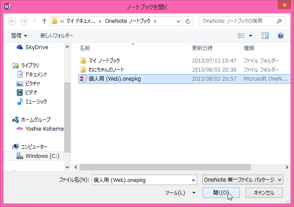Refresh the folder view
This screenshot has height=207, width=294.
(188, 21)
